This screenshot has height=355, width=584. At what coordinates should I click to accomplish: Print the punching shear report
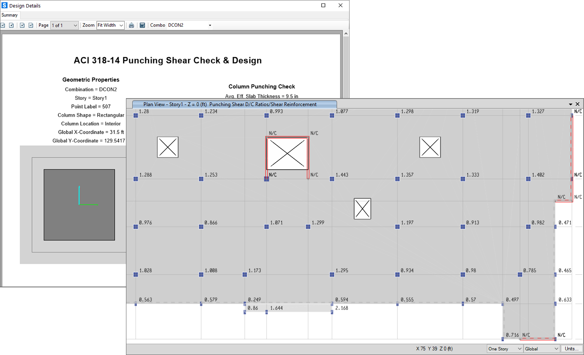[x=131, y=25]
